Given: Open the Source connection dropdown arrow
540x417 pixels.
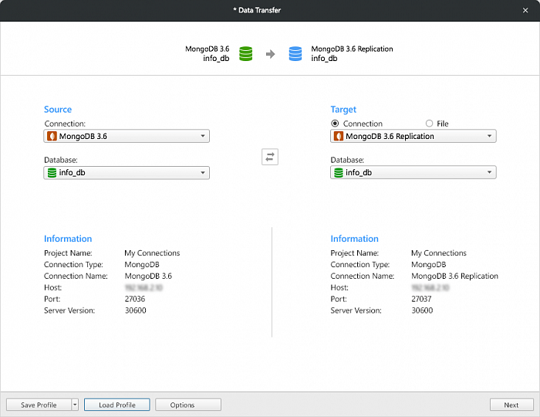Looking at the screenshot, I should point(203,136).
